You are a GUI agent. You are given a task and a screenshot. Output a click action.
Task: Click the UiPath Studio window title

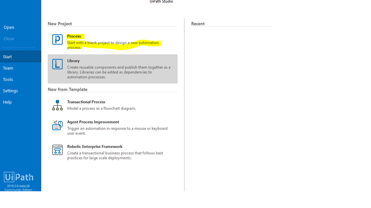coord(161,1)
